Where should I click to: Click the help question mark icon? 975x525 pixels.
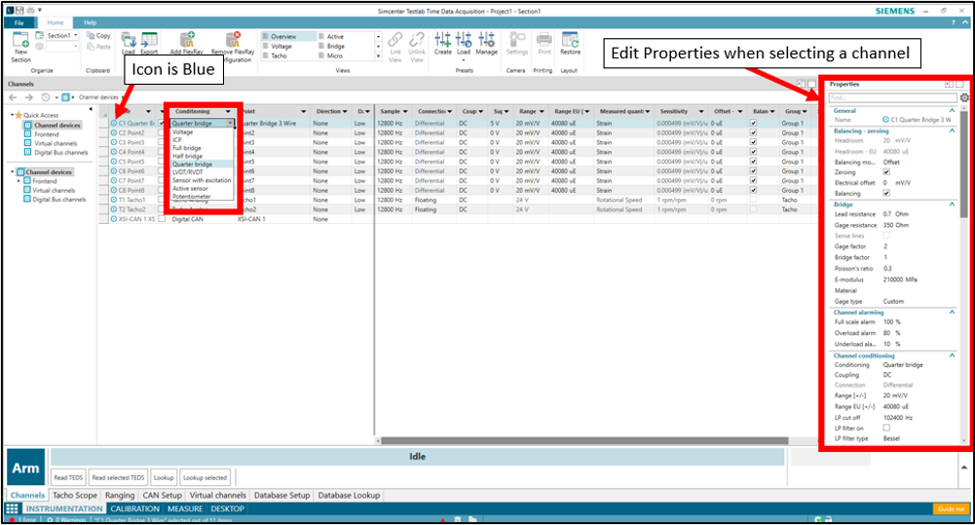tap(954, 22)
